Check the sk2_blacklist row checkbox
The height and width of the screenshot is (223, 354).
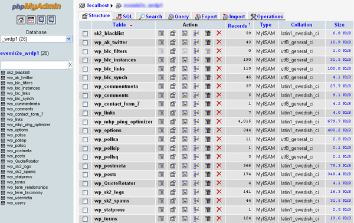pyautogui.click(x=85, y=34)
